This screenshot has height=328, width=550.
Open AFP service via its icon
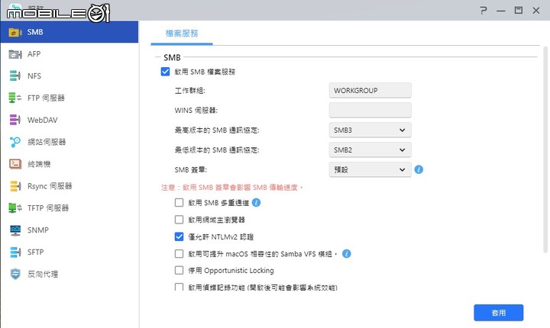click(15, 54)
